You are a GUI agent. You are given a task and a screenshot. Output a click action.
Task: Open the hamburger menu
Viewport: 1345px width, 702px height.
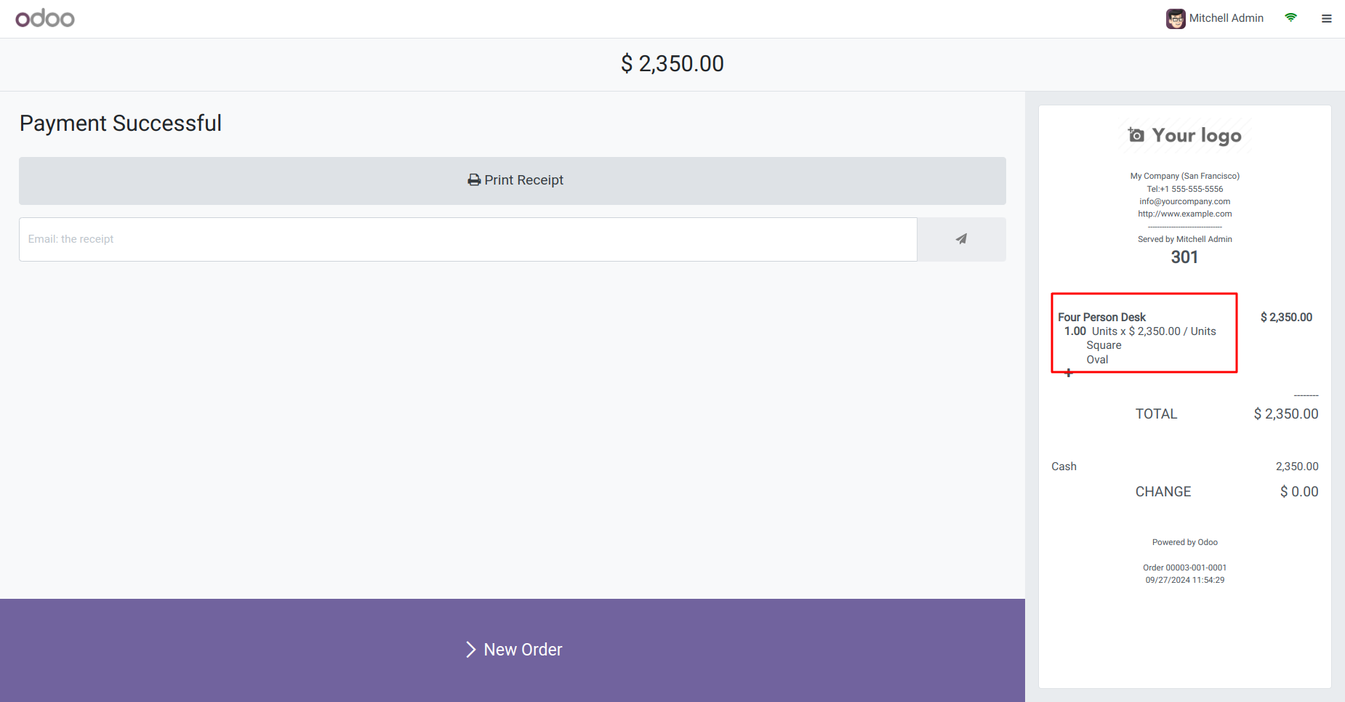pyautogui.click(x=1327, y=19)
